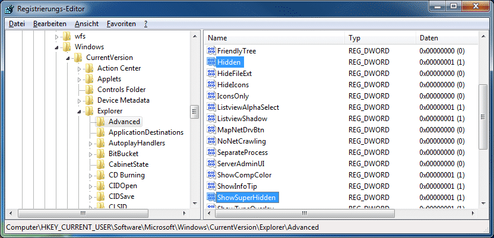Open the Ansicht menu
The width and height of the screenshot is (494, 238).
point(87,24)
